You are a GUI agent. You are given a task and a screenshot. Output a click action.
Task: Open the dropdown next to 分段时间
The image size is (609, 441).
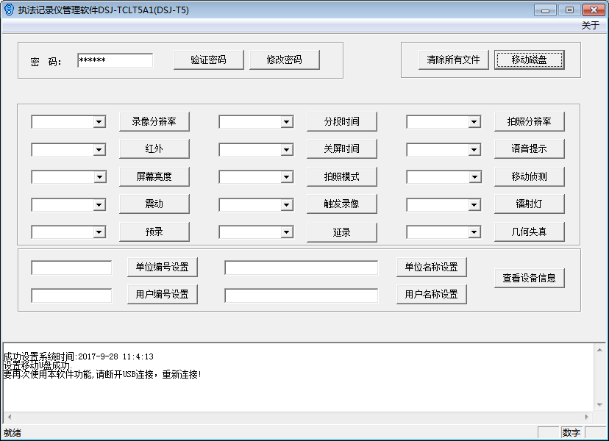[x=287, y=122]
